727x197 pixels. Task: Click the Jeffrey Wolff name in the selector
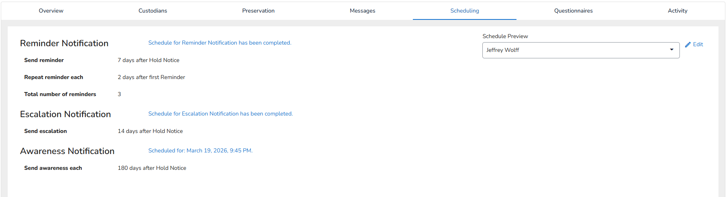503,50
